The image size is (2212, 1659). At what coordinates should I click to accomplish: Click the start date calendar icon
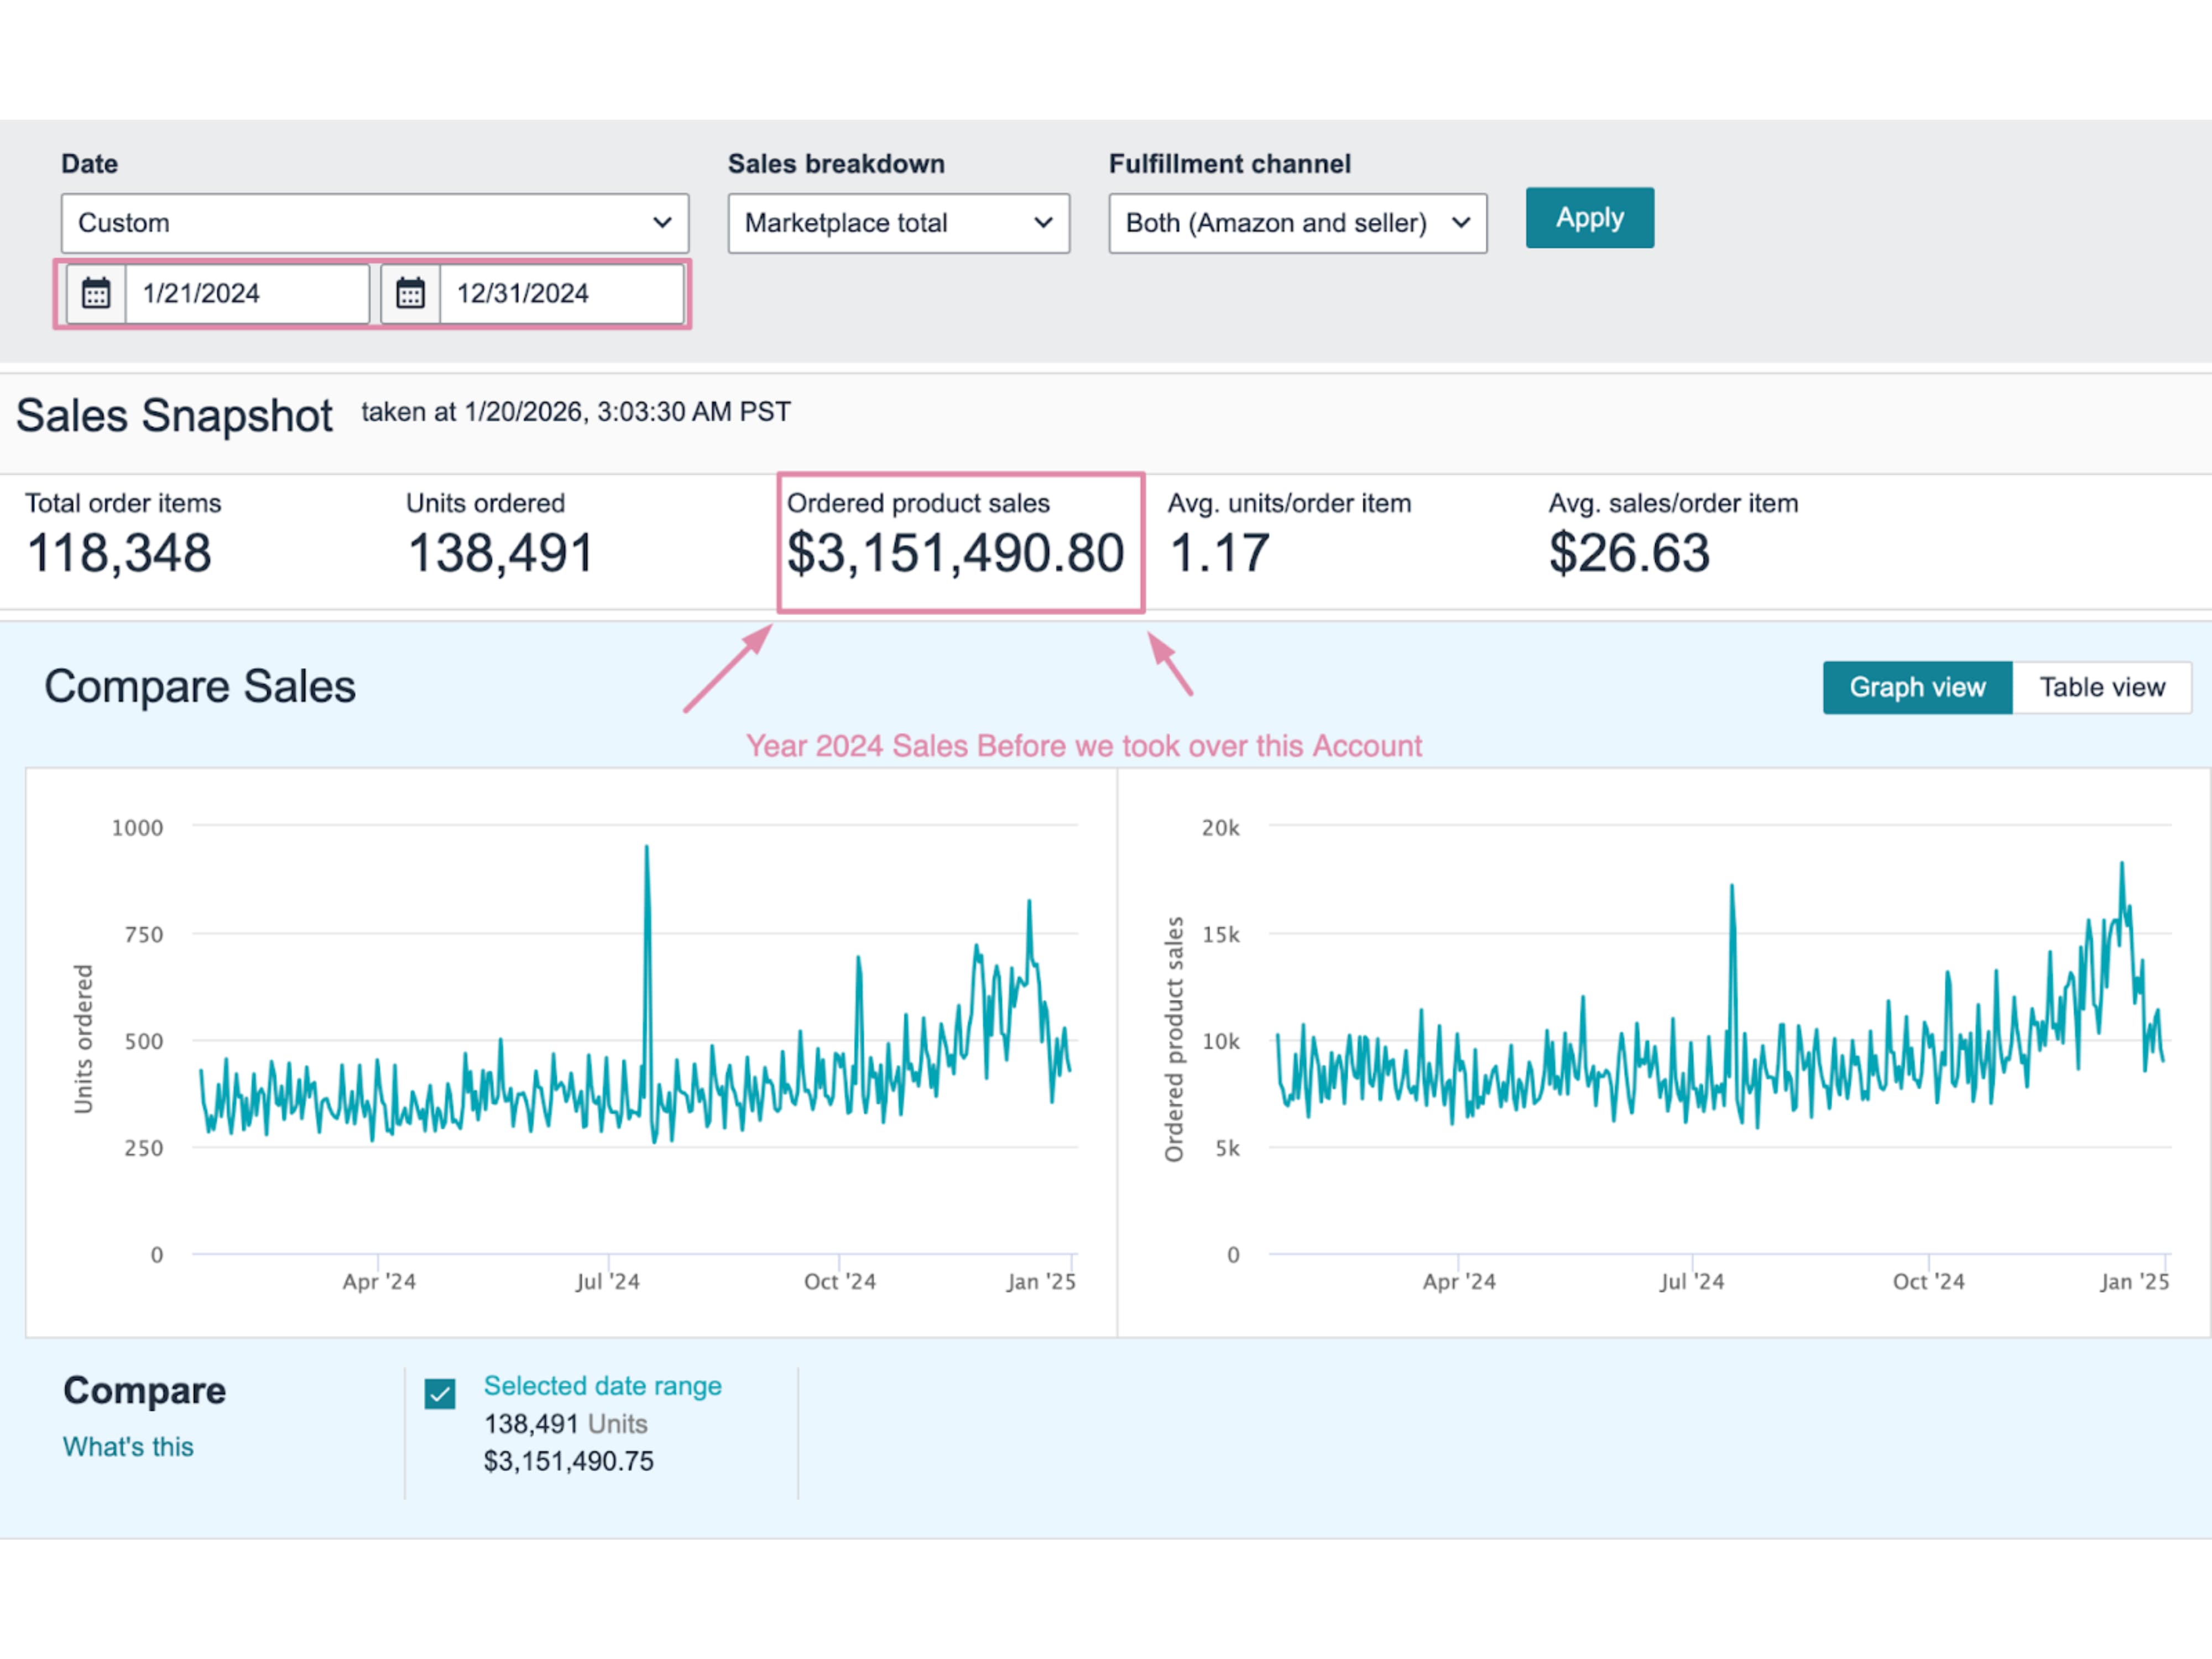[96, 294]
